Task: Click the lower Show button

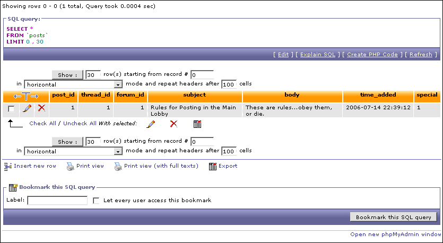Action: [67, 142]
